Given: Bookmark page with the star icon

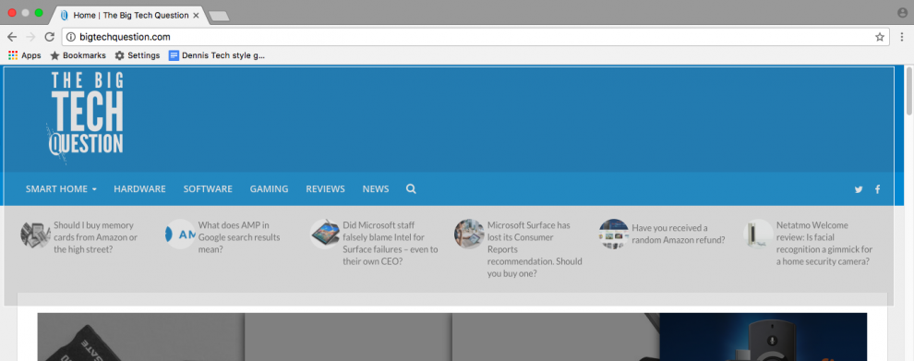Looking at the screenshot, I should pyautogui.click(x=880, y=37).
